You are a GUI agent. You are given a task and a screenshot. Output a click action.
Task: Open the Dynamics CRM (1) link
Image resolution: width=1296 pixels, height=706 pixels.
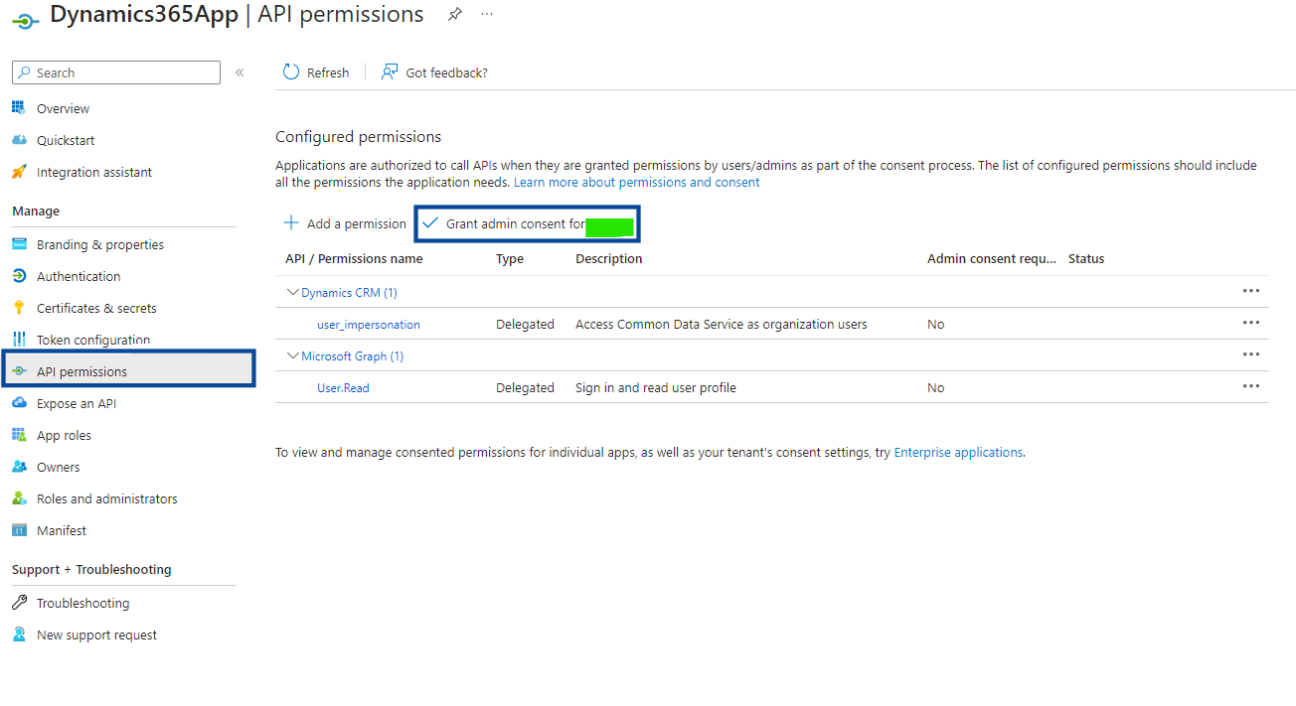pyautogui.click(x=349, y=292)
